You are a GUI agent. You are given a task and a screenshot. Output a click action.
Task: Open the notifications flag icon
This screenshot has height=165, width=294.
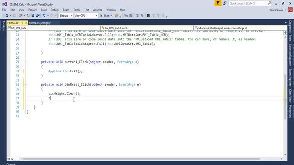[x=218, y=3]
